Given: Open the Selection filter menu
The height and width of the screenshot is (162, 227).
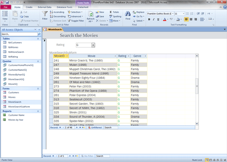Looking at the screenshot, I should pos(75,12).
